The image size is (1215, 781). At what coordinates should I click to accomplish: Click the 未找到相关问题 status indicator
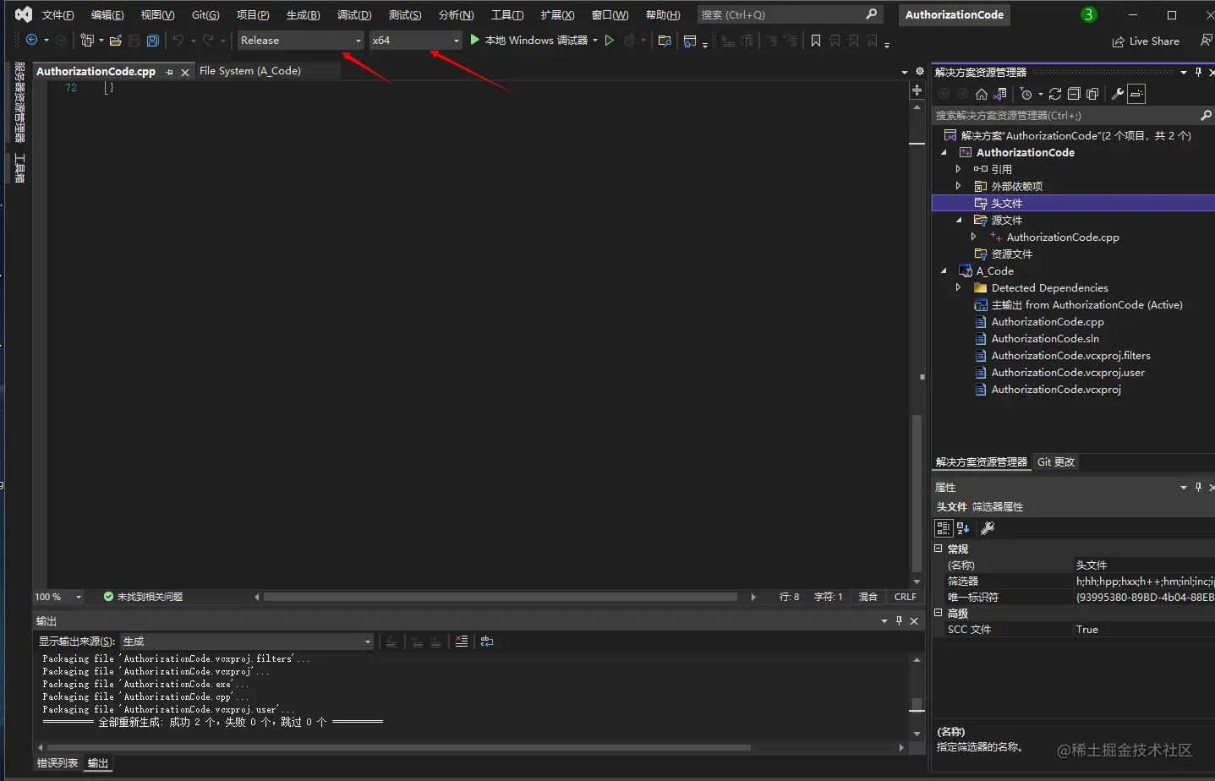[143, 597]
